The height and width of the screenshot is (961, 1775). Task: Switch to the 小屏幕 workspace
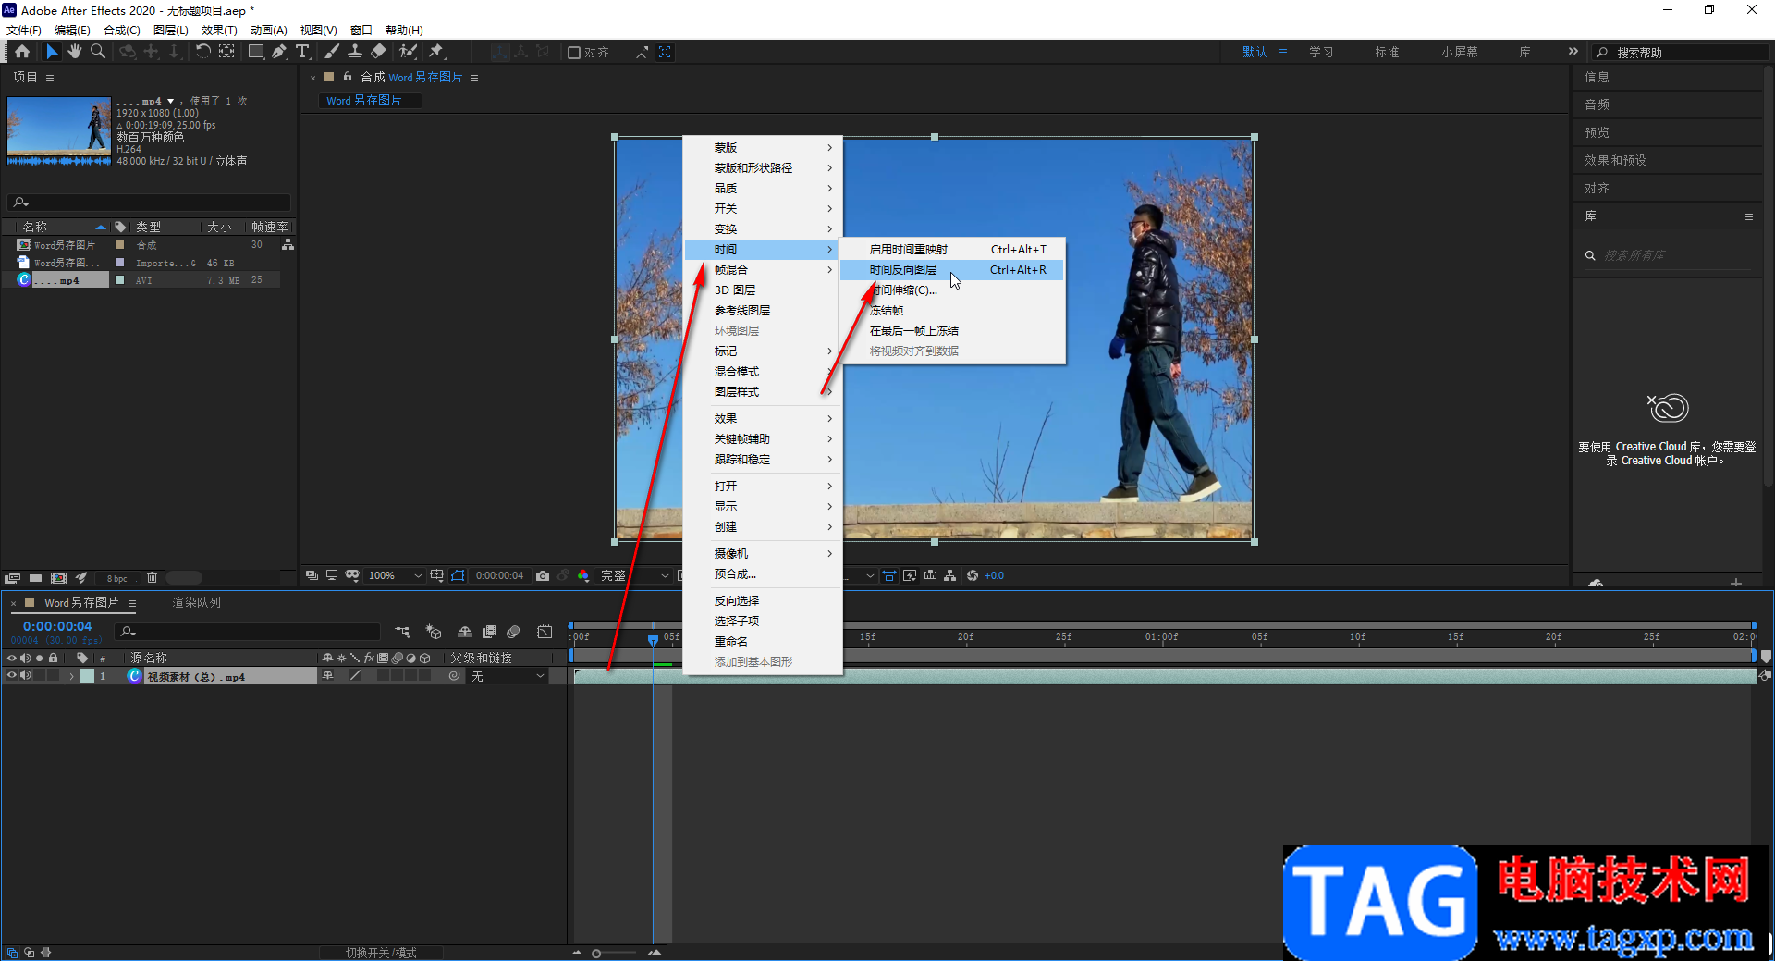click(1459, 52)
